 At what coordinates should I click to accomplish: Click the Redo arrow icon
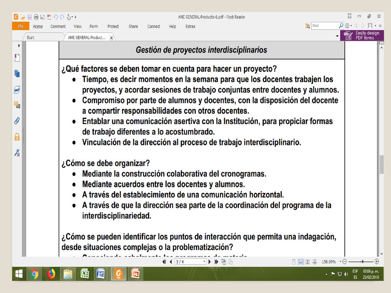62,17
